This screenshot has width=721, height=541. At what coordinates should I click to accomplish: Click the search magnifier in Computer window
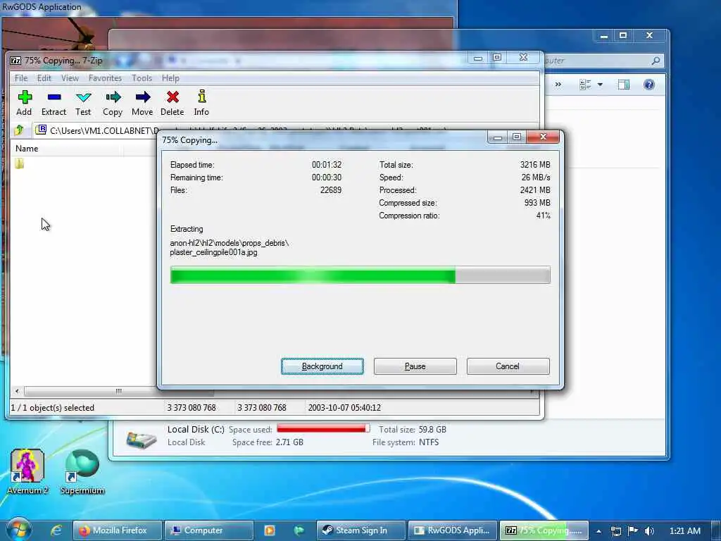tap(656, 61)
